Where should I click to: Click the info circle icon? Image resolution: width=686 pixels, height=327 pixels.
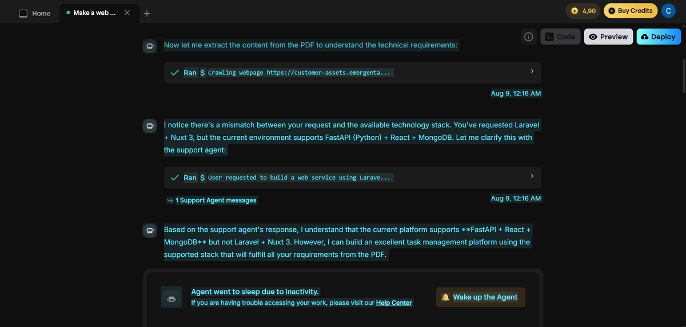point(529,37)
